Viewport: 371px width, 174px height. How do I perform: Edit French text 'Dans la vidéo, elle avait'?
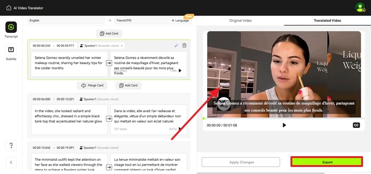(x=149, y=119)
